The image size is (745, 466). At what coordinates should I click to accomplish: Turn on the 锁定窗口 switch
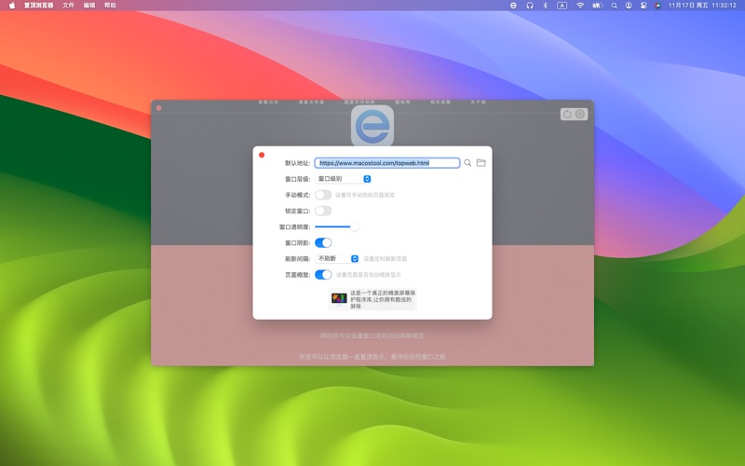323,211
